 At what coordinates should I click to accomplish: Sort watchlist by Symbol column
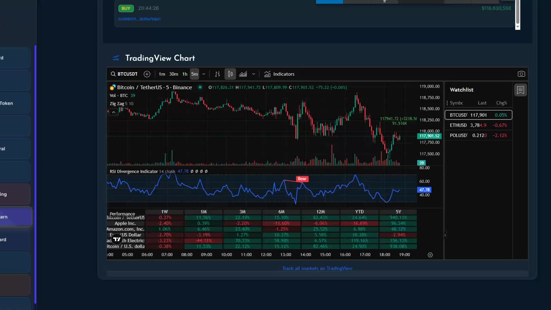tap(456, 103)
